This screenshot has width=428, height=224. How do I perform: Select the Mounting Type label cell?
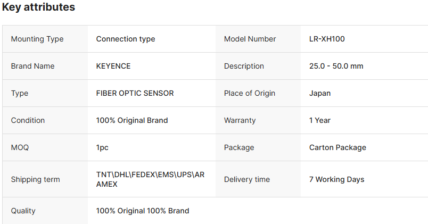point(37,39)
